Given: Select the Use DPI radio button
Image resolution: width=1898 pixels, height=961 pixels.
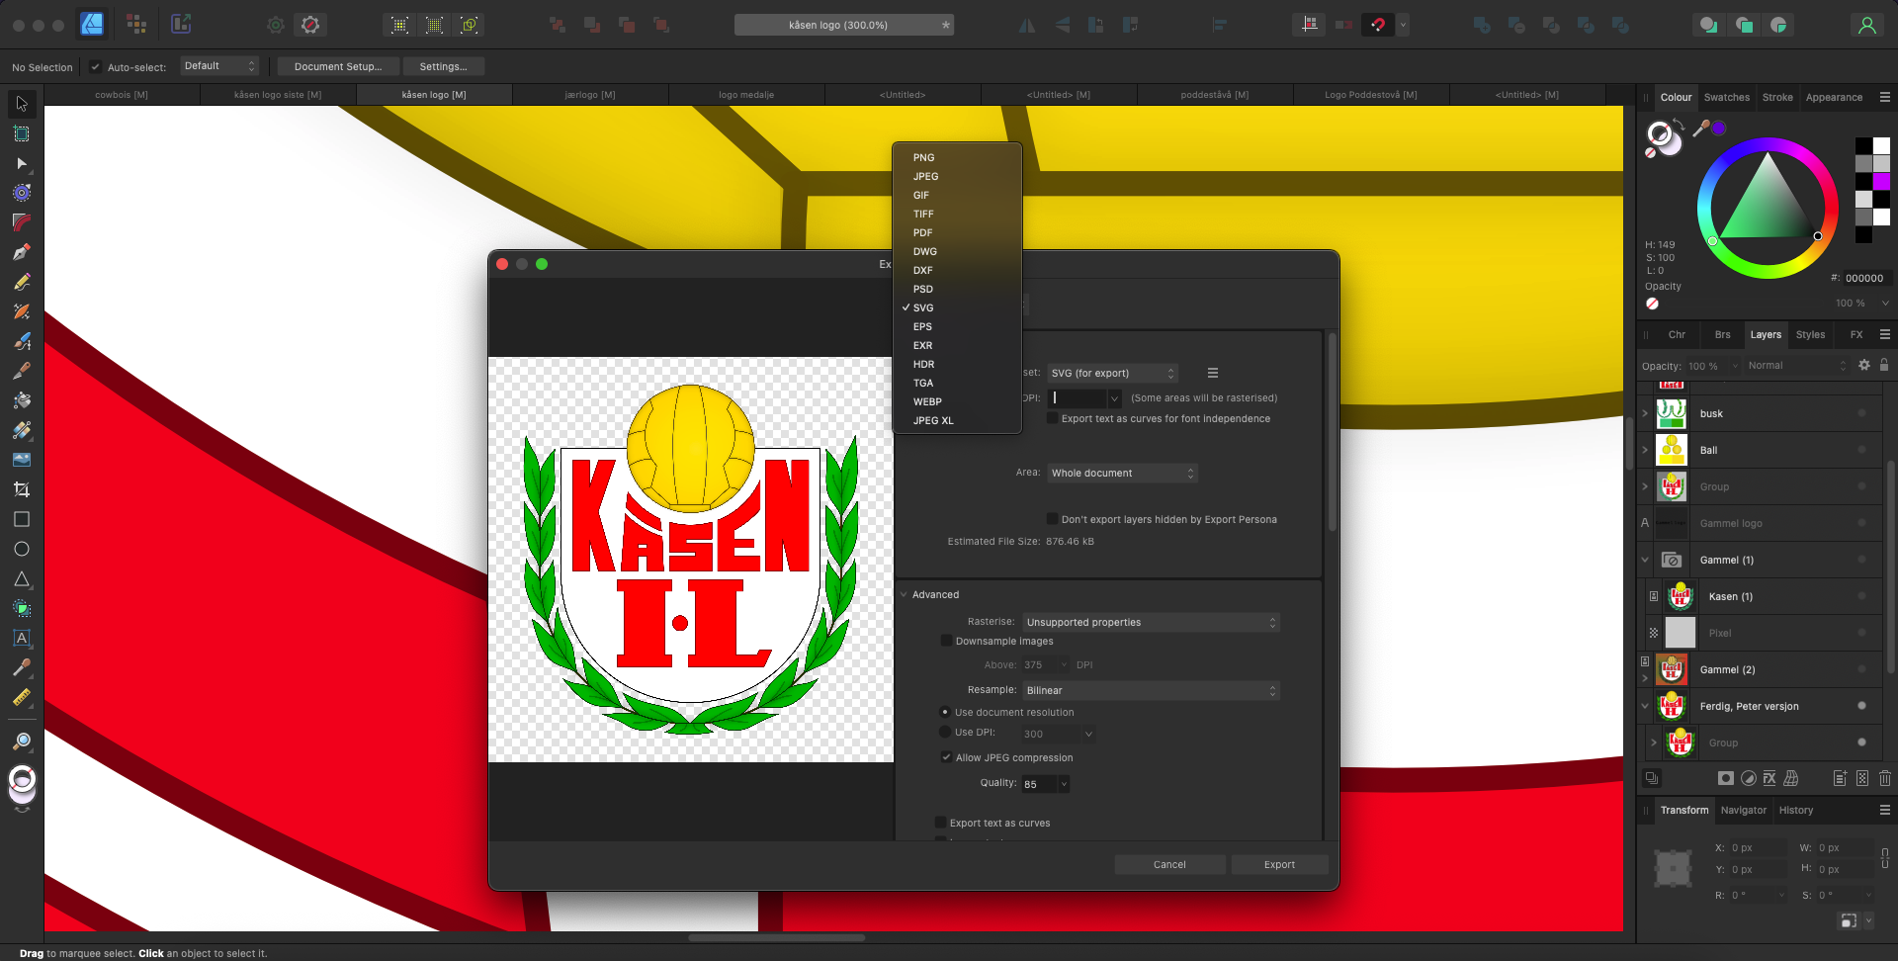Looking at the screenshot, I should 945,733.
